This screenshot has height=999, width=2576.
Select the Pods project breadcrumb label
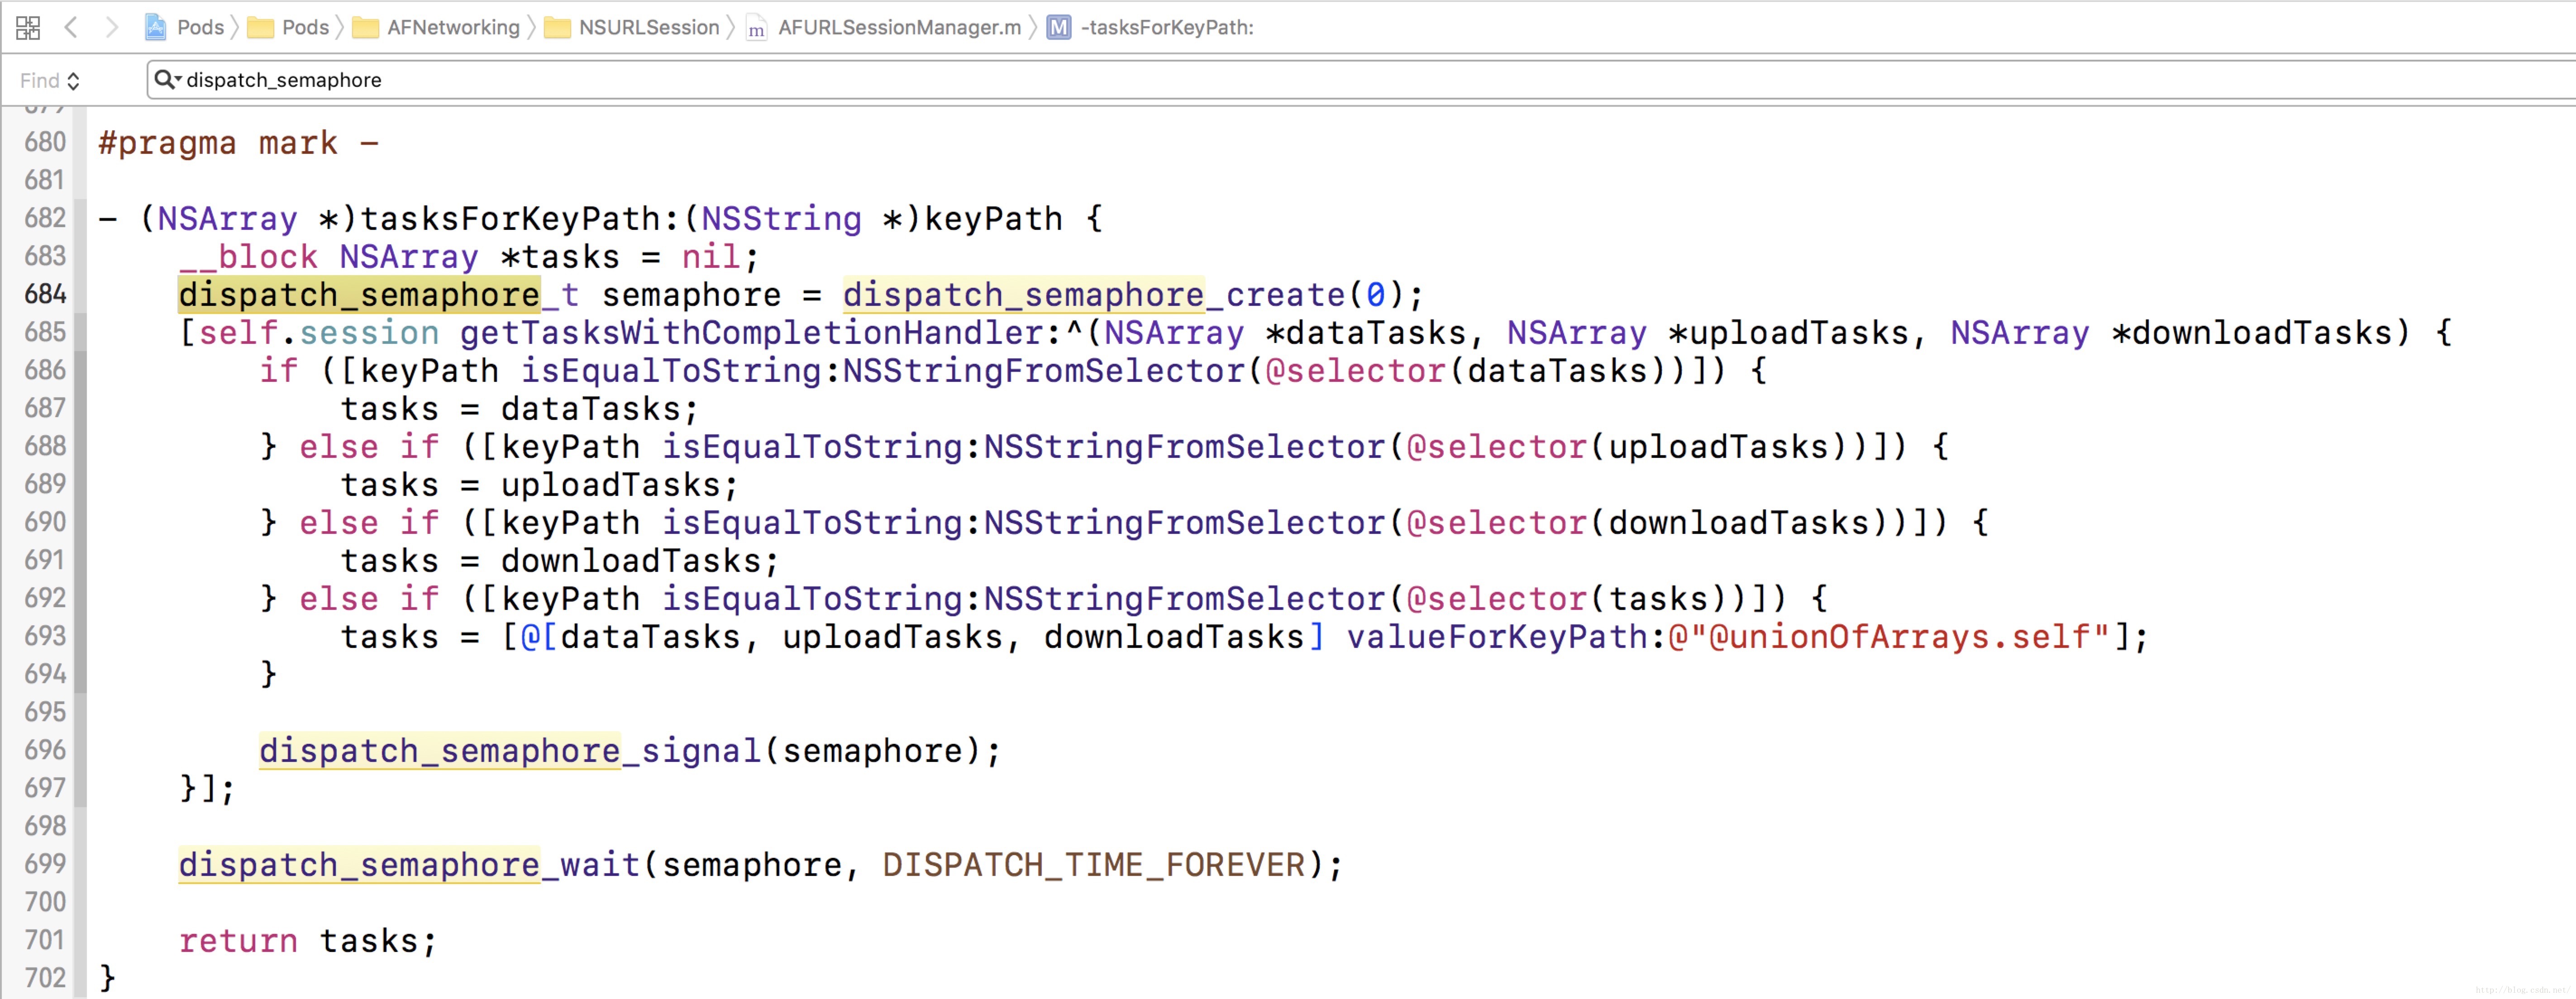click(200, 27)
